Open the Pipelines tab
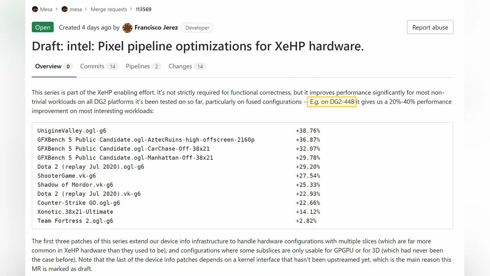Image resolution: width=490 pixels, height=276 pixels. tap(138, 66)
